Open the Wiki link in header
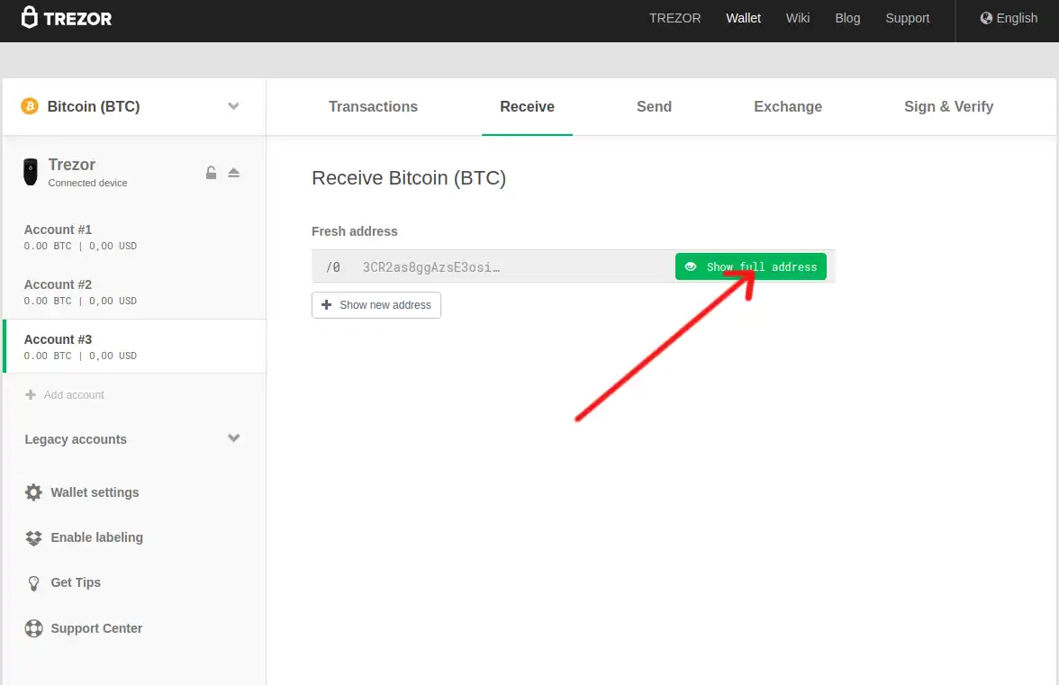Viewport: 1059px width, 685px height. (x=797, y=18)
